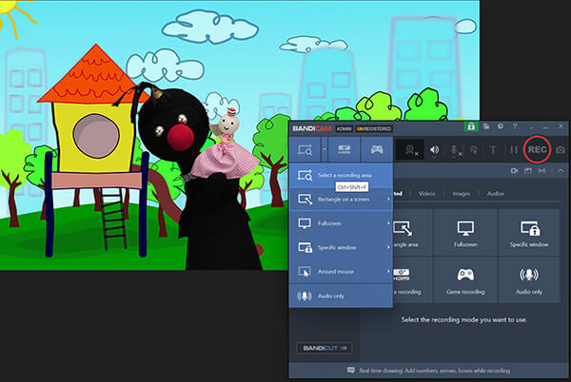
Task: Choose Rectangle on a screen menu item
Action: (341, 200)
